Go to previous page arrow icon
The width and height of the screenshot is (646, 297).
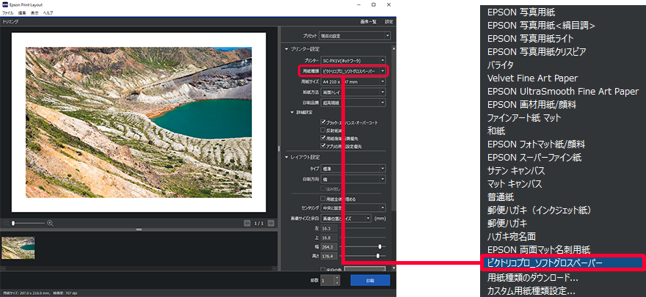tap(247, 222)
